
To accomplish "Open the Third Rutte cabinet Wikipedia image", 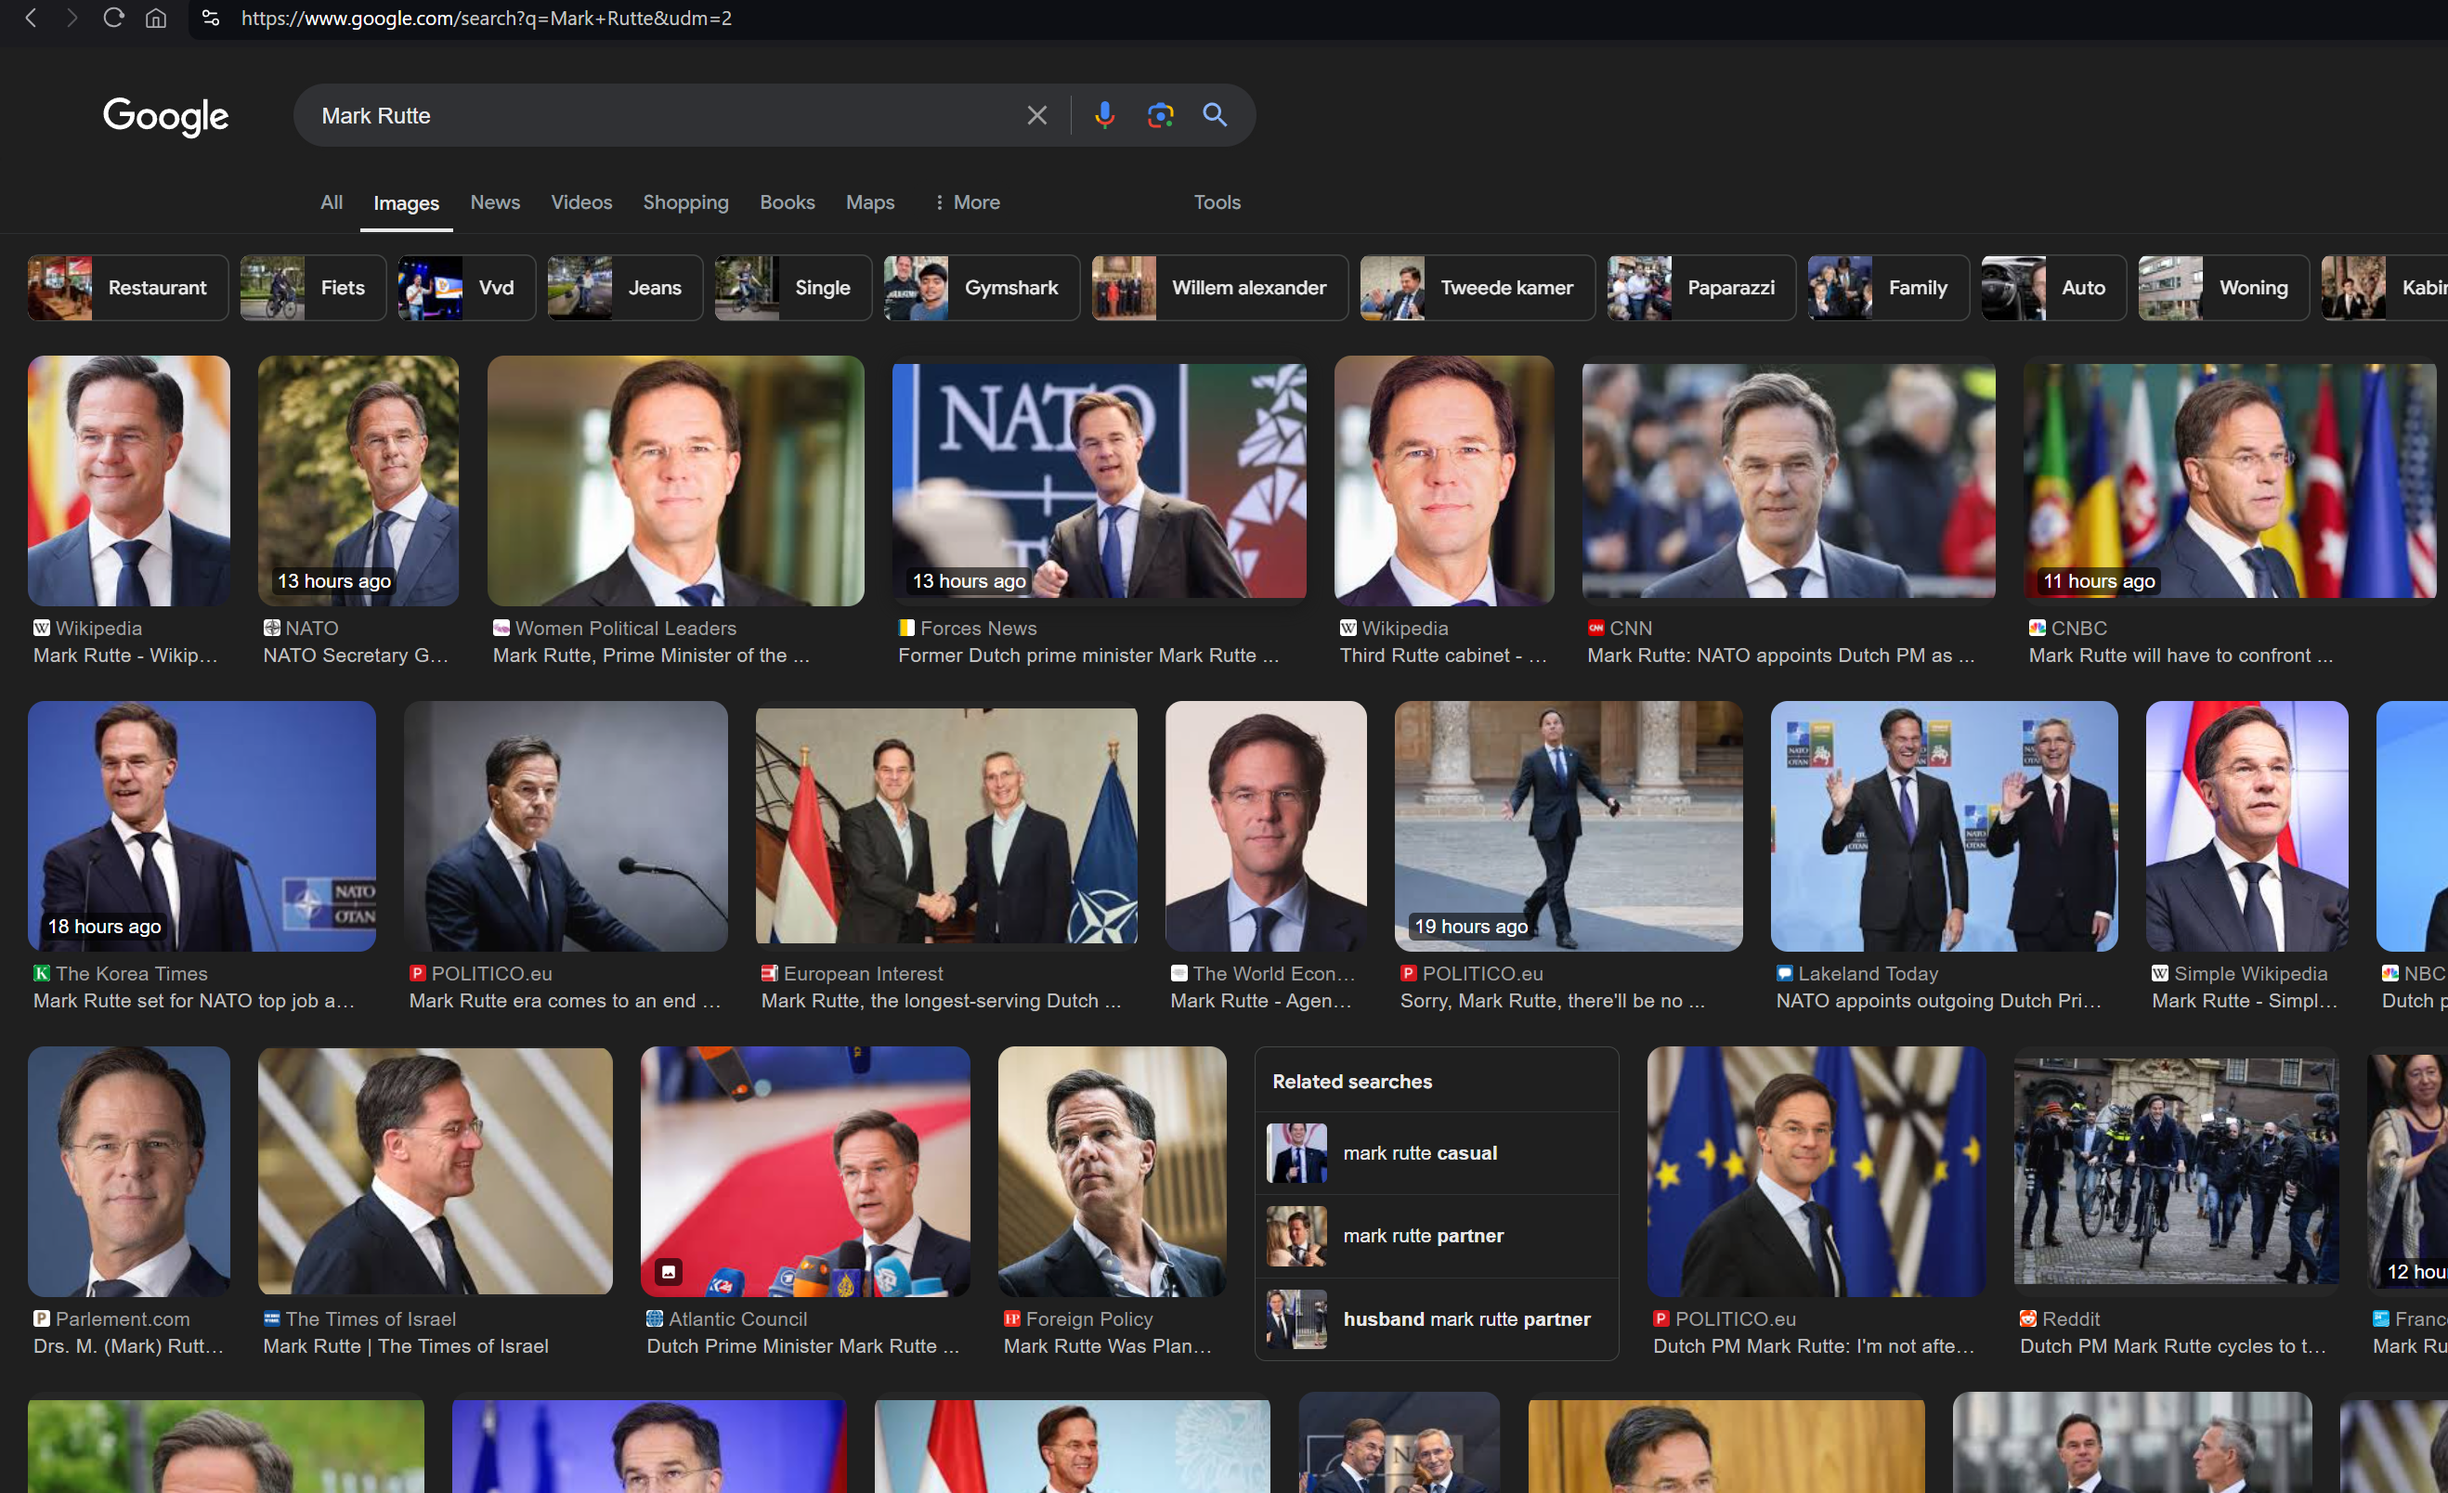I will (x=1444, y=481).
